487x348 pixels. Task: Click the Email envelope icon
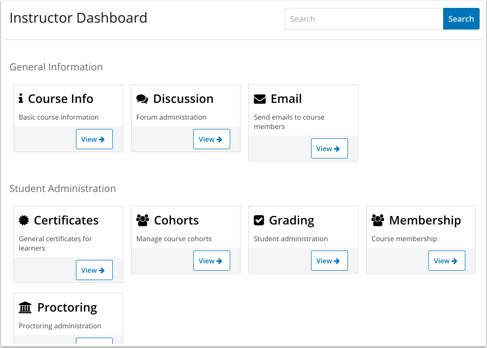coord(260,98)
